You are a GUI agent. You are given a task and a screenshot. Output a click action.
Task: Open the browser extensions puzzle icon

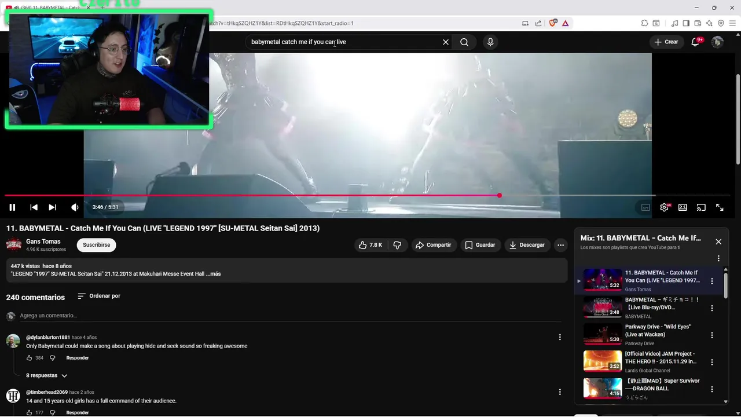(x=644, y=23)
